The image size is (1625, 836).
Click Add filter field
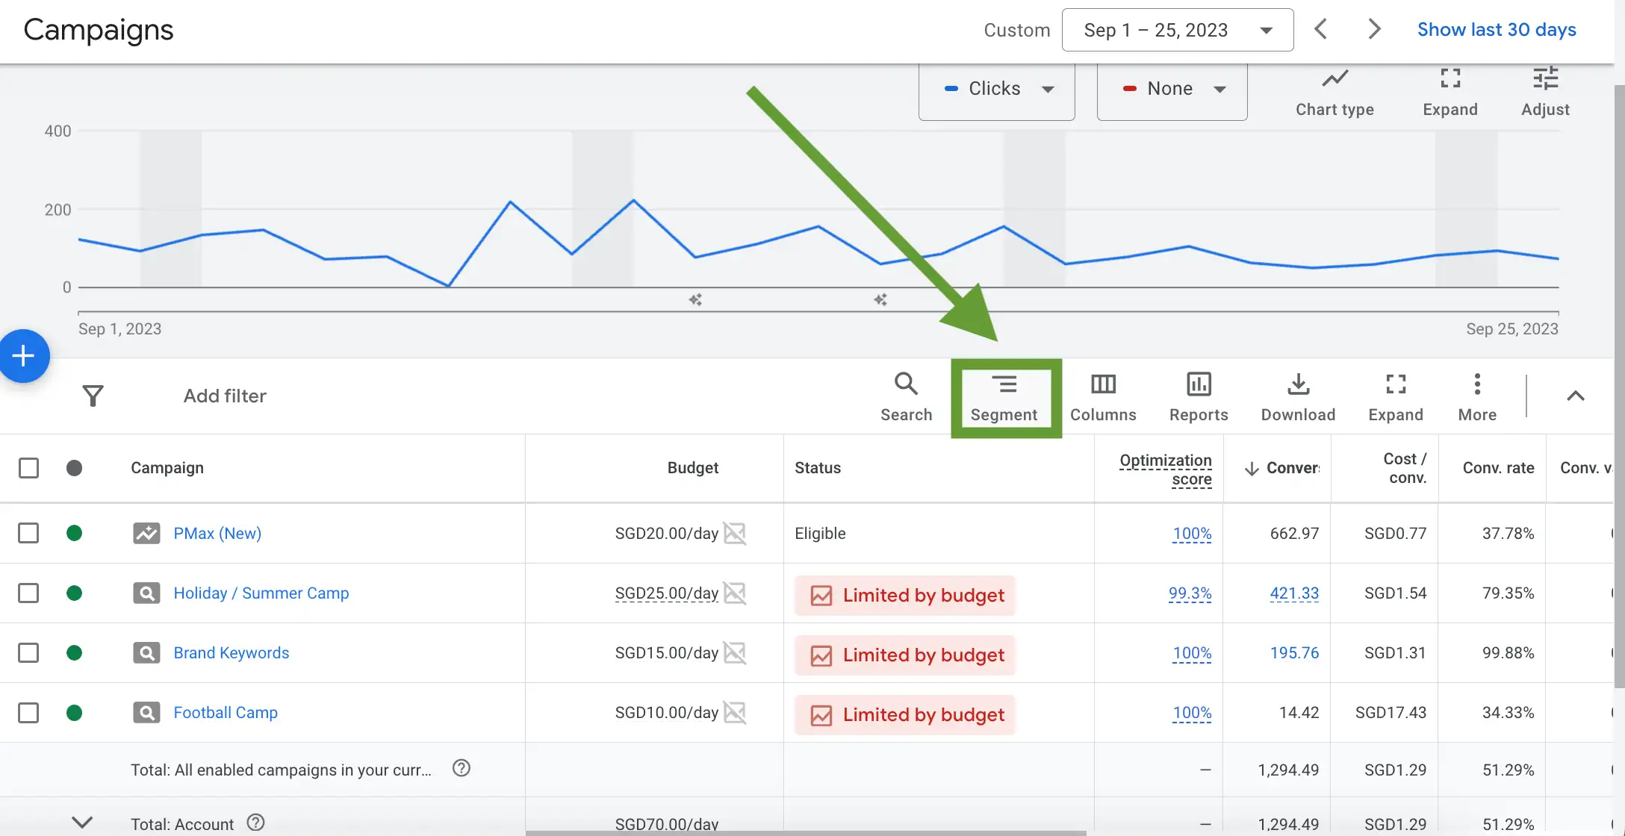pos(225,396)
